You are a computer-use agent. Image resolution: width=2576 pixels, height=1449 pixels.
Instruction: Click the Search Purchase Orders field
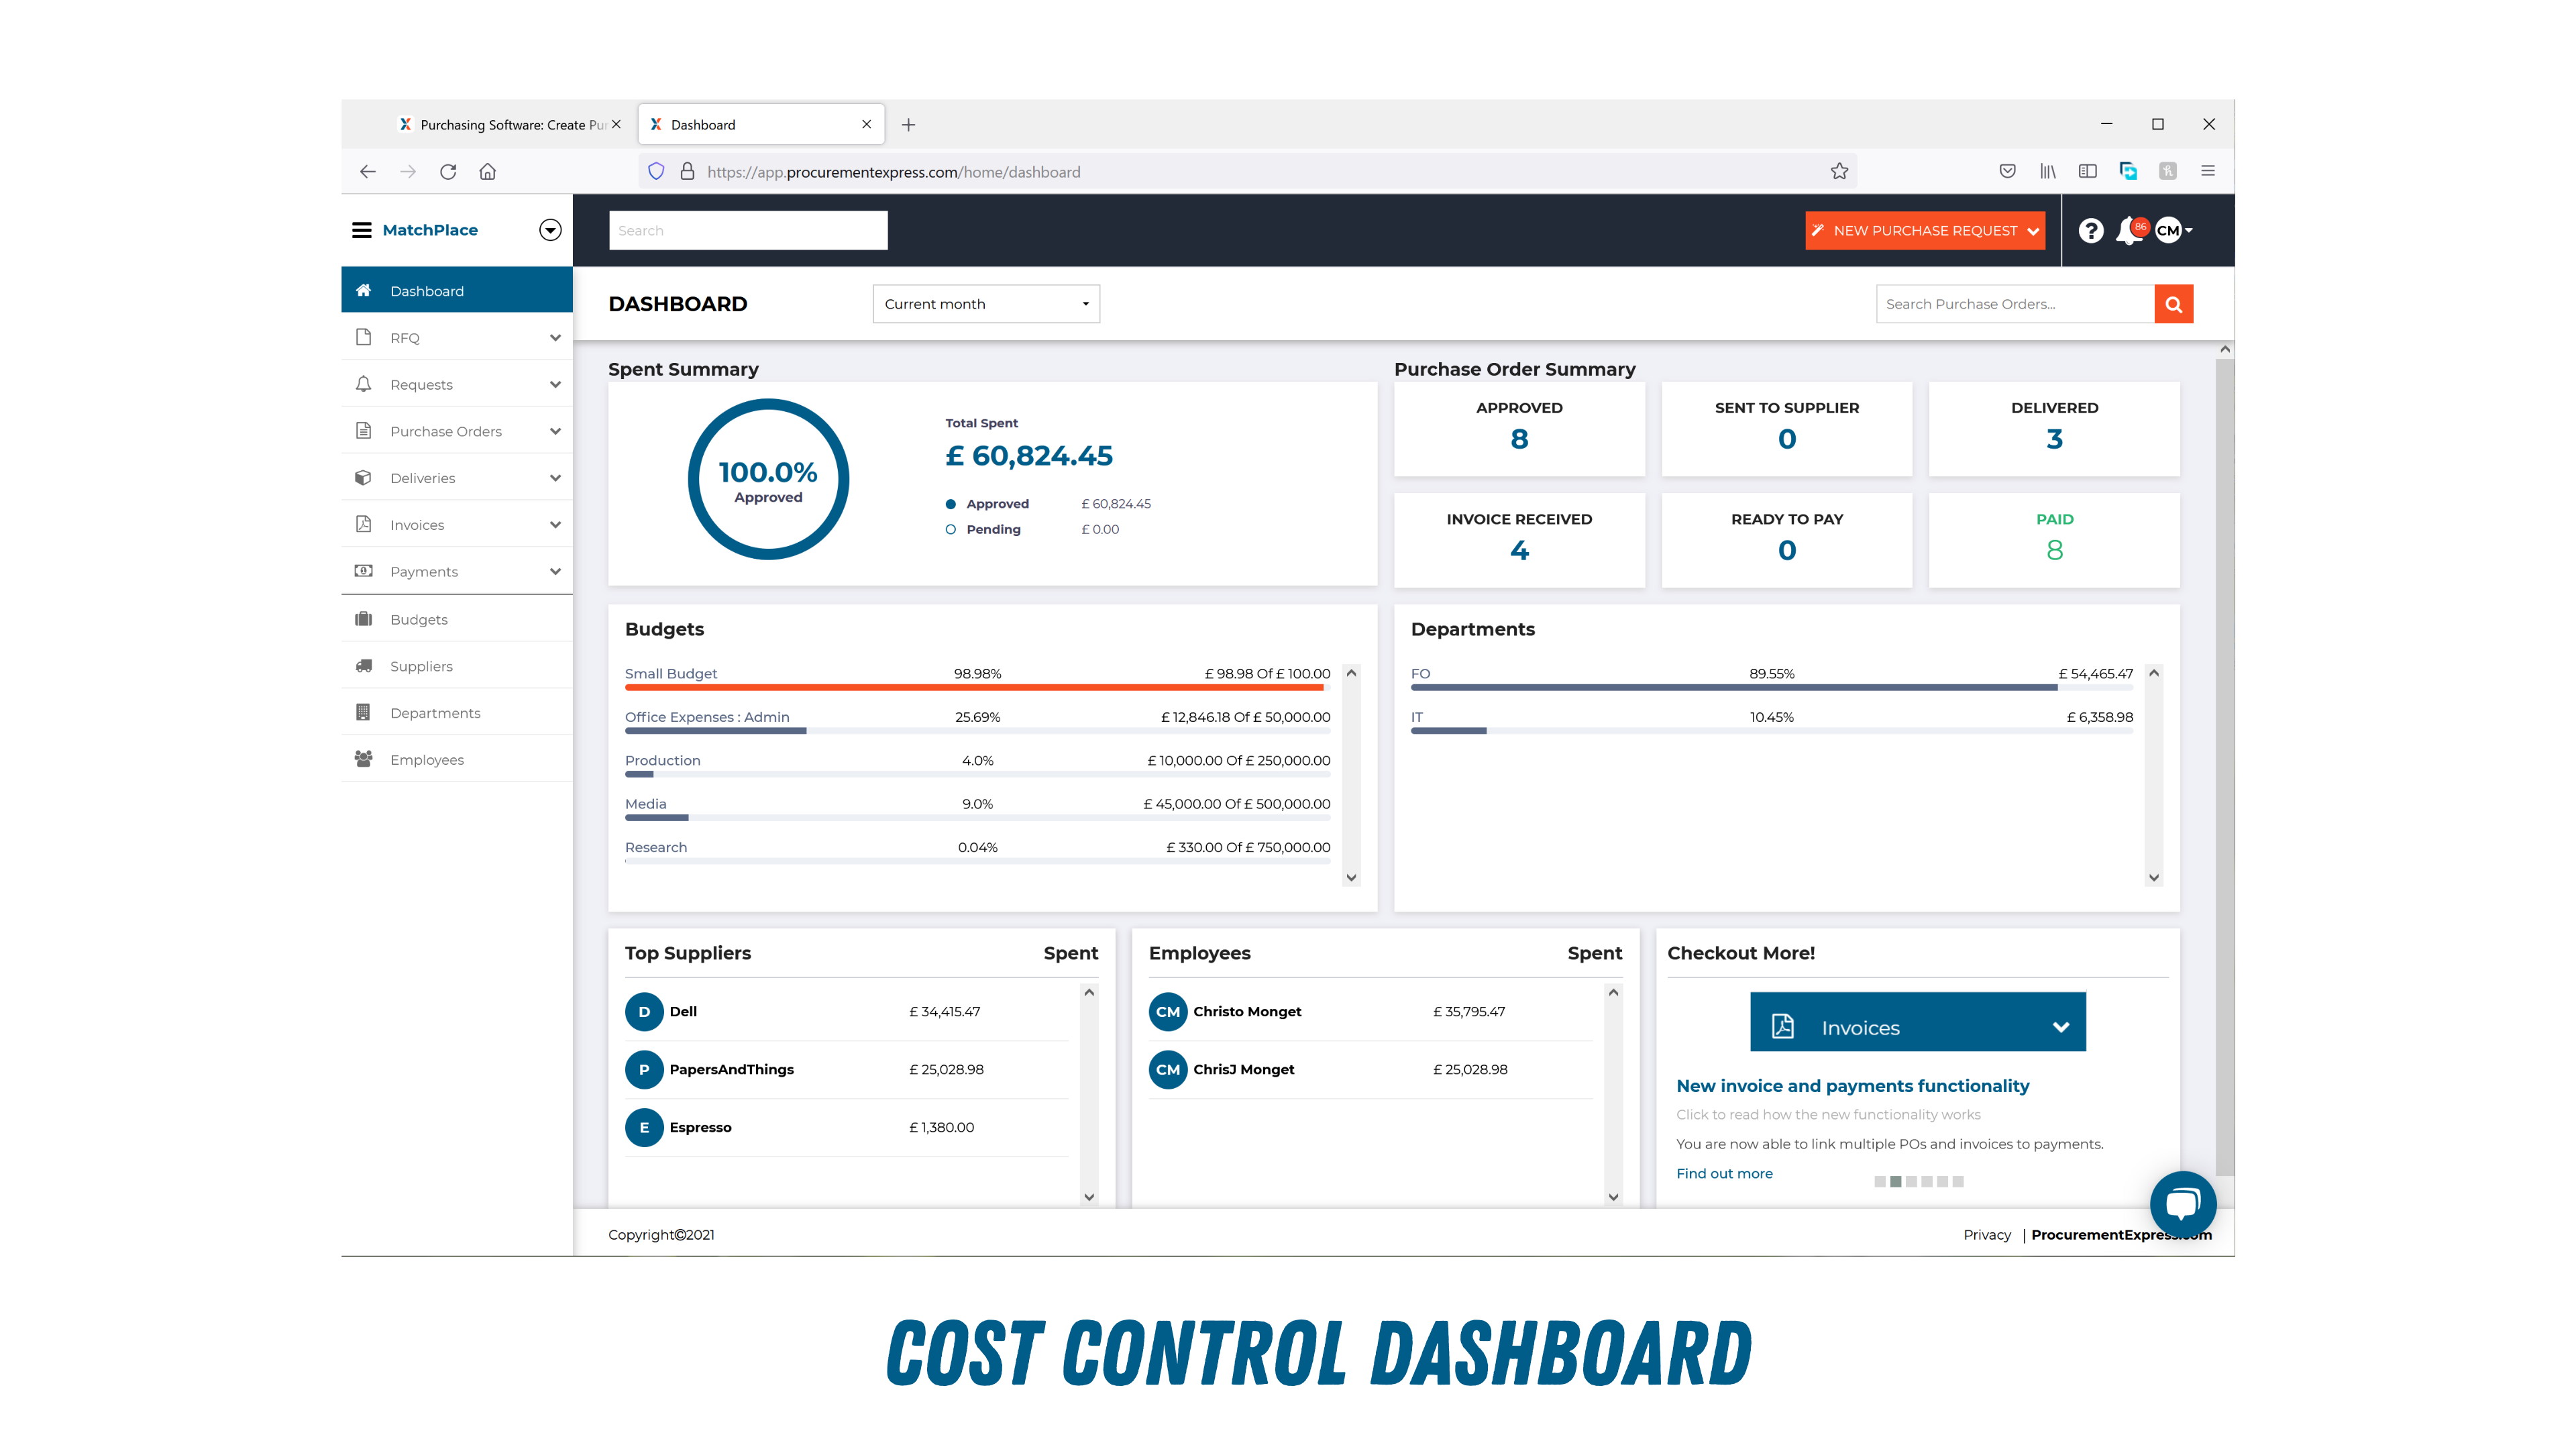2014,304
